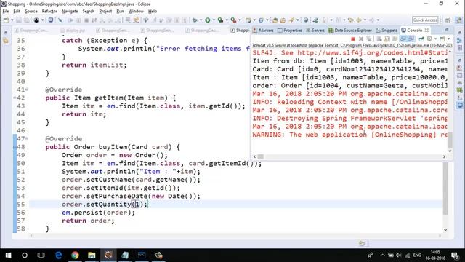Click the Console scroll right arrow
This screenshot has height=262, width=465.
pyautogui.click(x=444, y=156)
